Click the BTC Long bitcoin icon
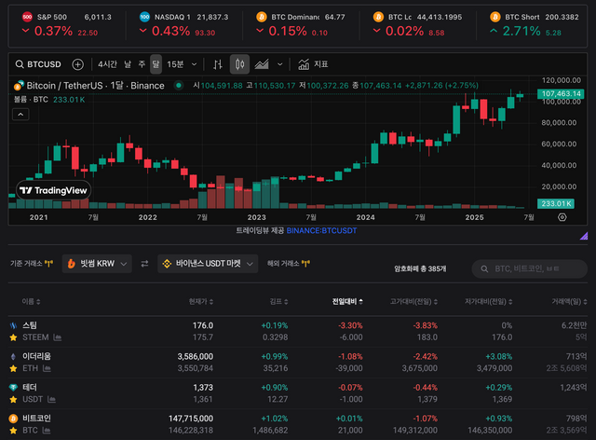This screenshot has width=596, height=440. click(x=378, y=17)
